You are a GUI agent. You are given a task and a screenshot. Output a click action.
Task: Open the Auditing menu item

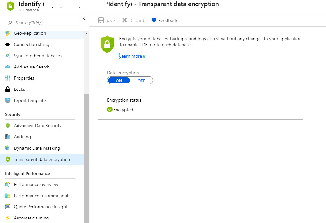pos(22,137)
